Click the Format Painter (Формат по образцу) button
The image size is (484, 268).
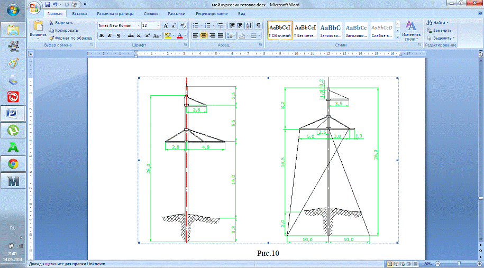click(x=70, y=38)
